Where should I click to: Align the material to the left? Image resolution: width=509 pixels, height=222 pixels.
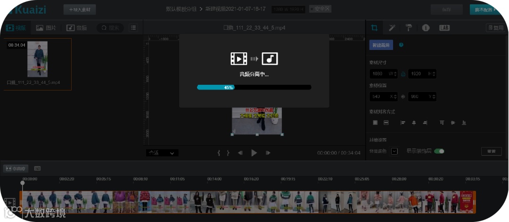click(x=403, y=123)
